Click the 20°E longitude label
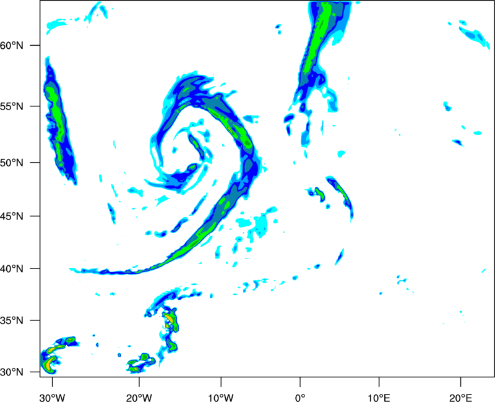Screen dimensions: 495x402 pos(460,398)
